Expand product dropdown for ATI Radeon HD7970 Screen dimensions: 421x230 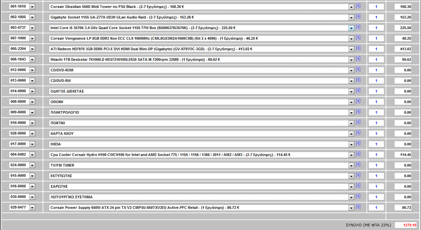pos(351,49)
